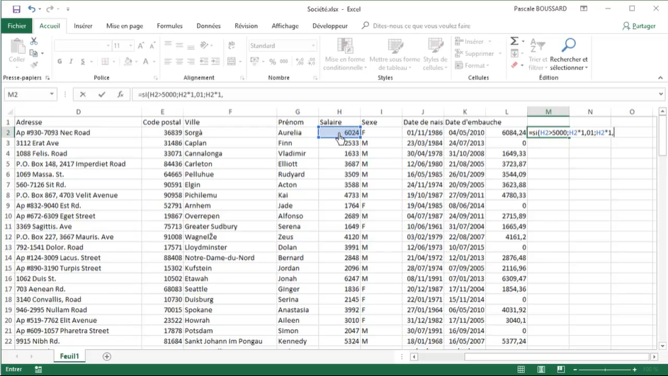The height and width of the screenshot is (376, 668).
Task: Click the AutoSum sigma icon
Action: [514, 42]
